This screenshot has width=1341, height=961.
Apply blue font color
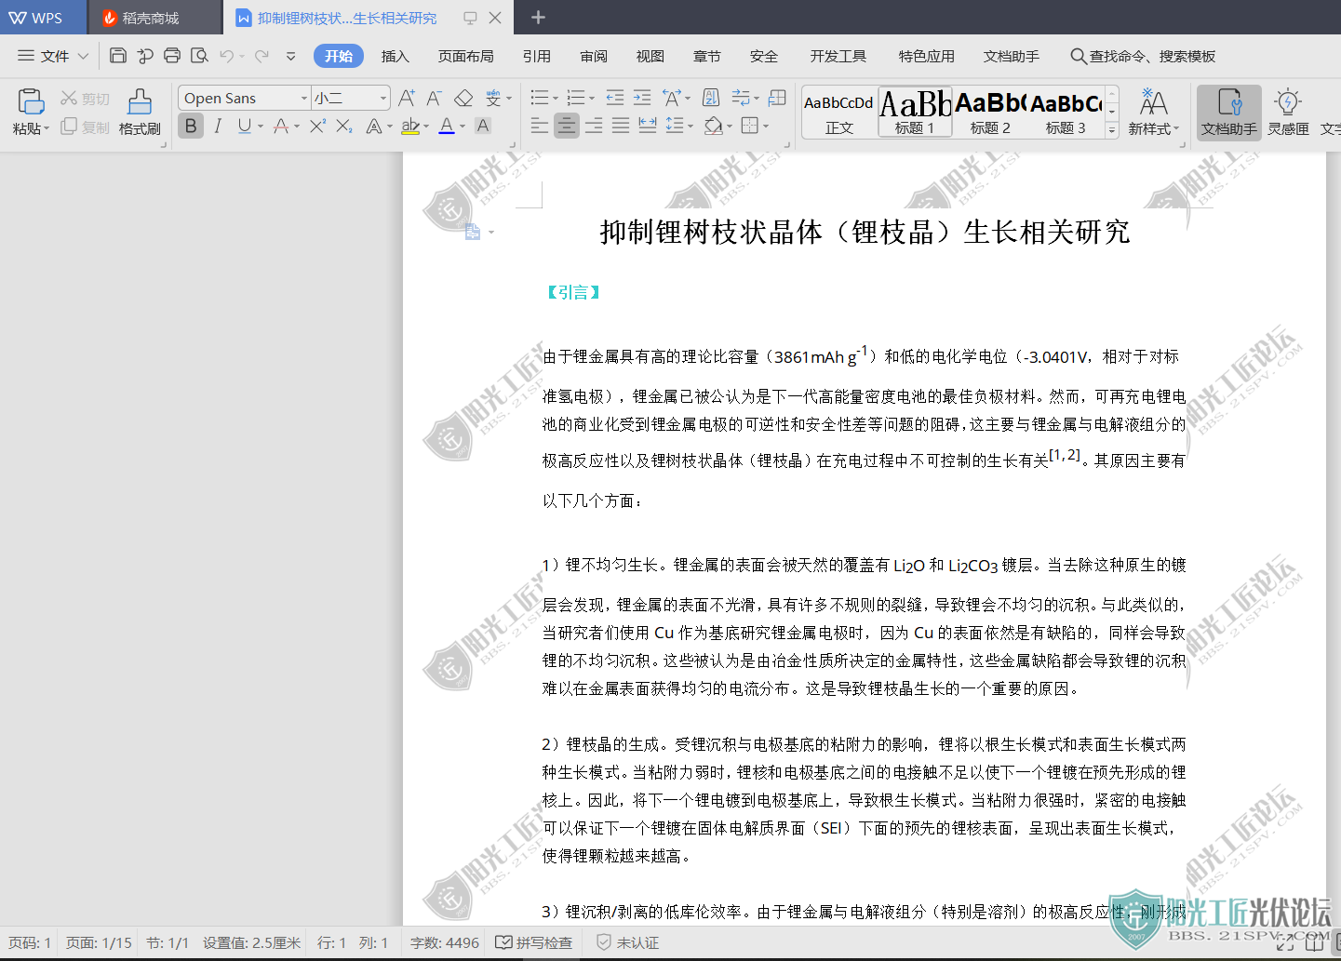(x=447, y=126)
